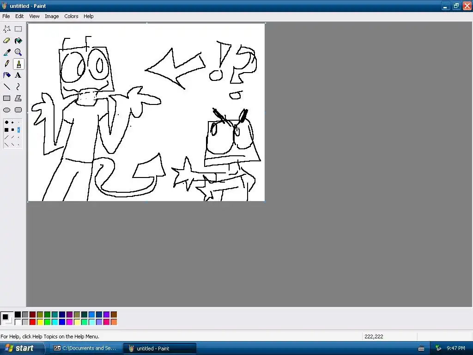Switch to the Pencil tool
Image resolution: width=473 pixels, height=355 pixels.
(x=6, y=64)
